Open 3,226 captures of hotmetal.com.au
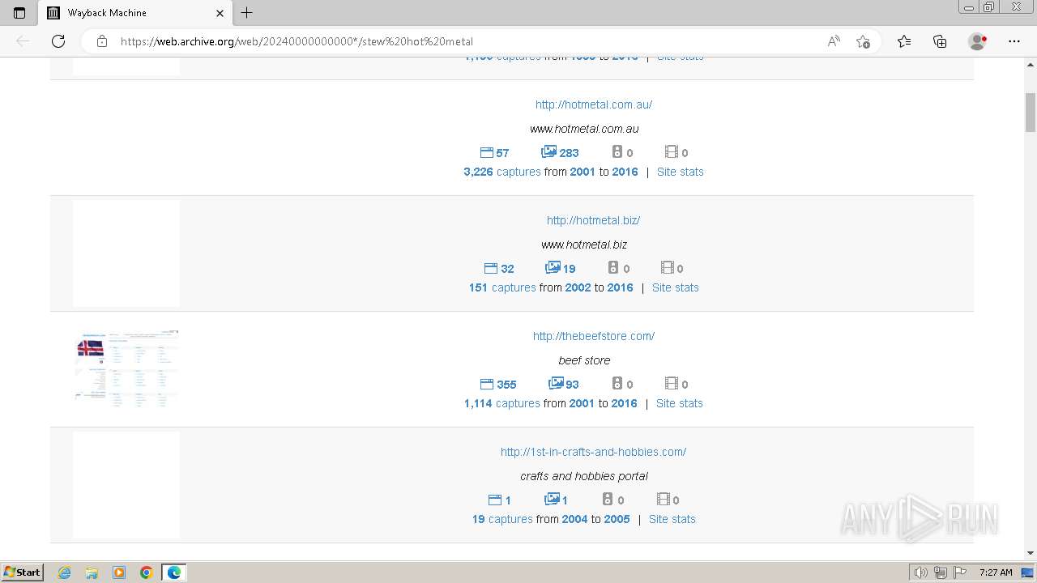Image resolution: width=1037 pixels, height=583 pixels. (502, 172)
